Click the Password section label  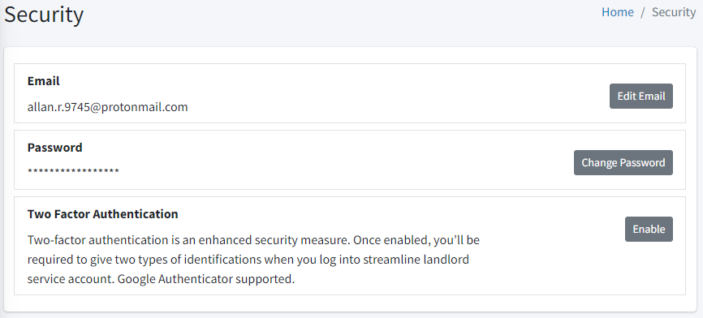pyautogui.click(x=54, y=148)
